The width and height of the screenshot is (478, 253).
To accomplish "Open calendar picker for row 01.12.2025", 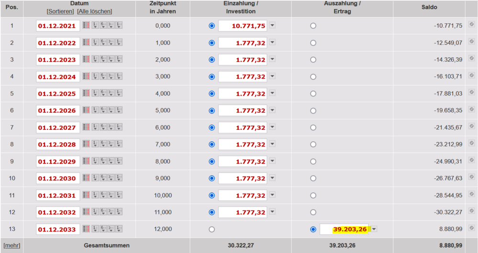I will (x=86, y=93).
